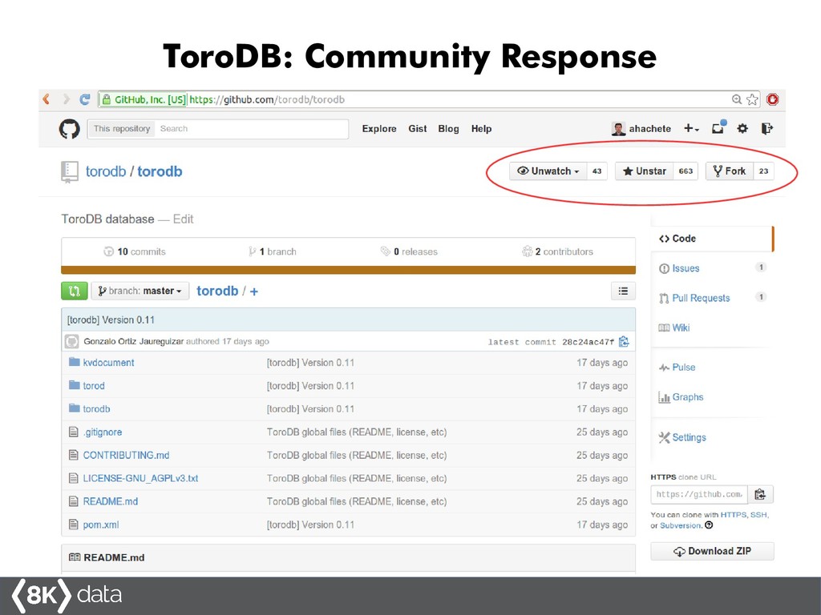Open ahachete profile avatar
The height and width of the screenshot is (615, 821).
618,129
